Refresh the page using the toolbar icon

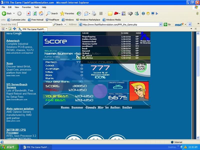[35, 13]
